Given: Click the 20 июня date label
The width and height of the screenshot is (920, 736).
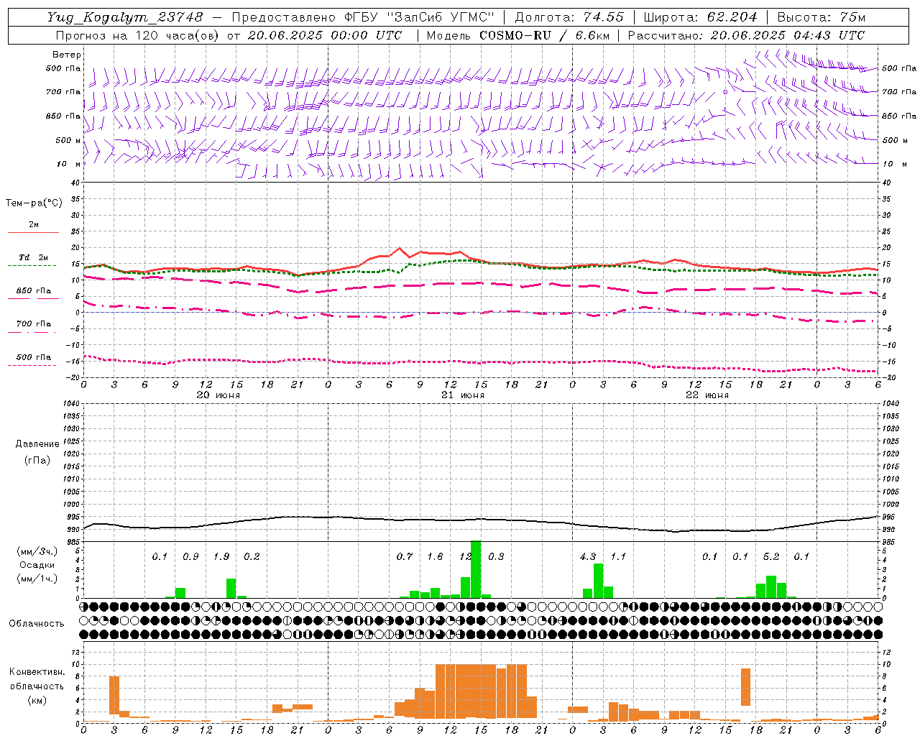Looking at the screenshot, I should pos(218,395).
